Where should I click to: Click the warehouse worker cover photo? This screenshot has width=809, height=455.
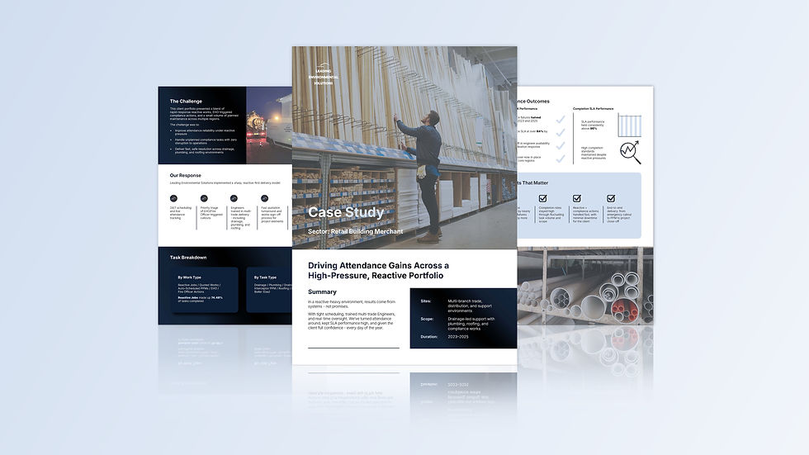(x=404, y=148)
